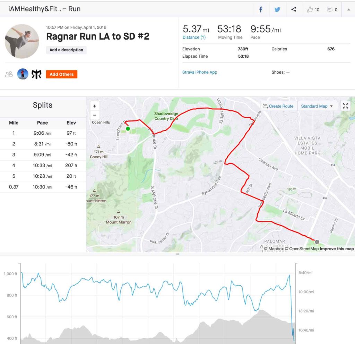Open the Distance (?) help link
Image resolution: width=355 pixels, height=344 pixels.
pos(194,37)
